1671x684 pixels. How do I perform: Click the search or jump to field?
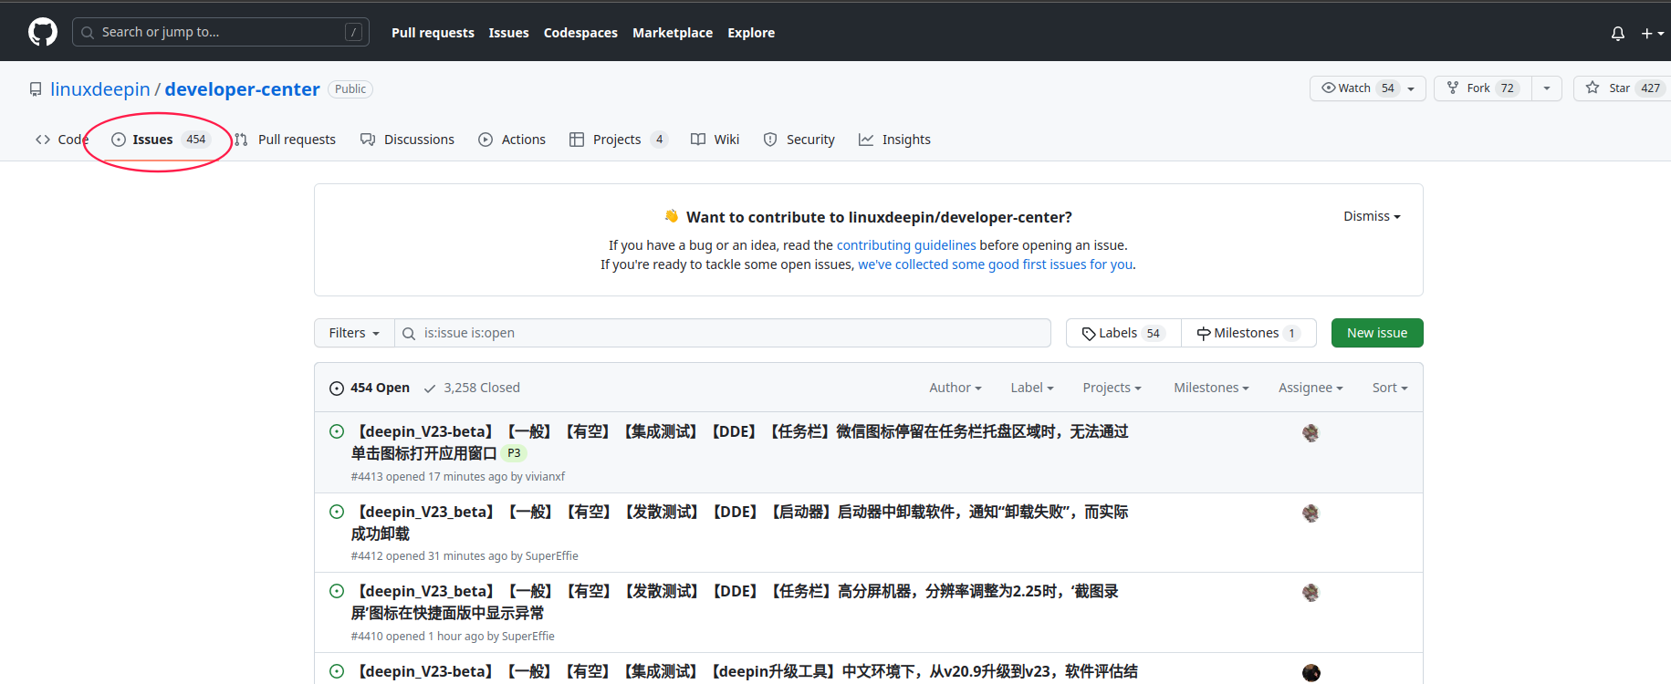(x=221, y=32)
